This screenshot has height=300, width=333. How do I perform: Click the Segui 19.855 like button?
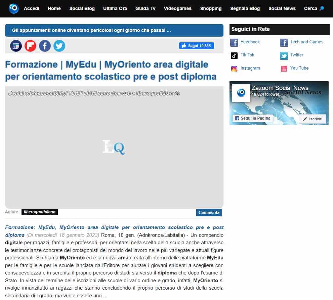197,46
